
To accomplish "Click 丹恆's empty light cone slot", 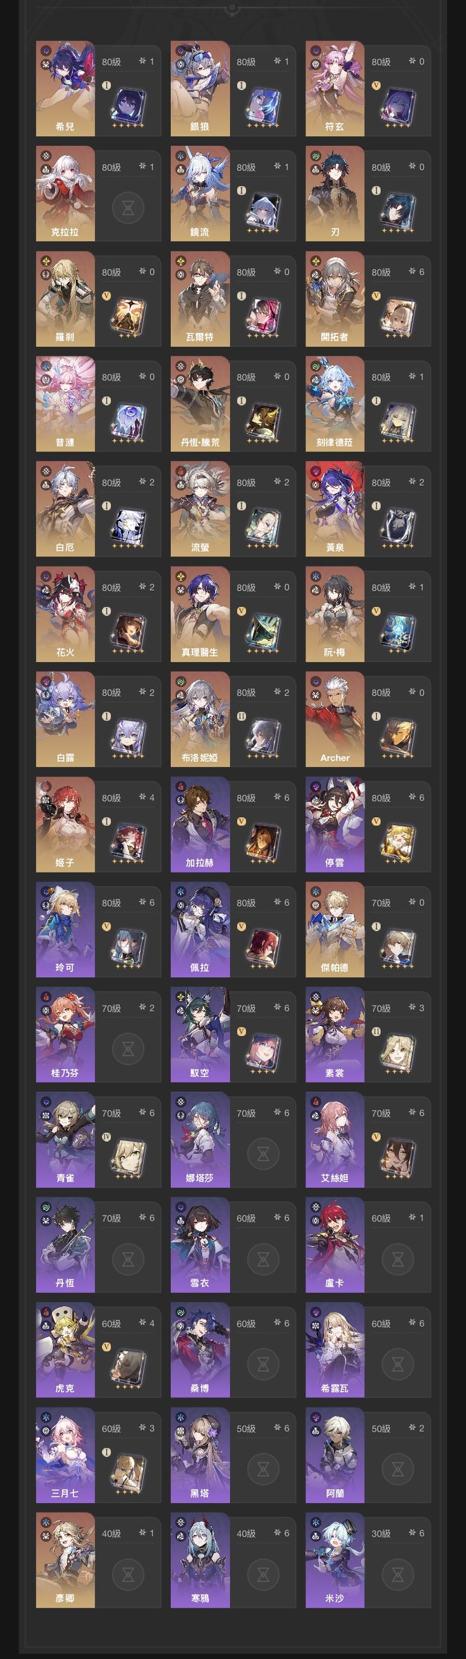I will (x=127, y=1259).
